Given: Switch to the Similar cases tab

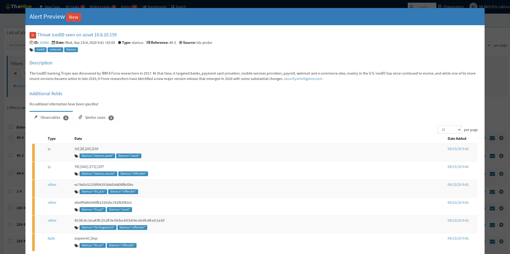Looking at the screenshot, I should point(96,117).
